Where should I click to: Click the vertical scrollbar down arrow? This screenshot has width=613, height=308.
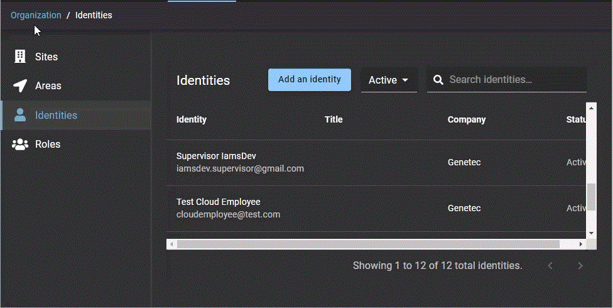(590, 233)
